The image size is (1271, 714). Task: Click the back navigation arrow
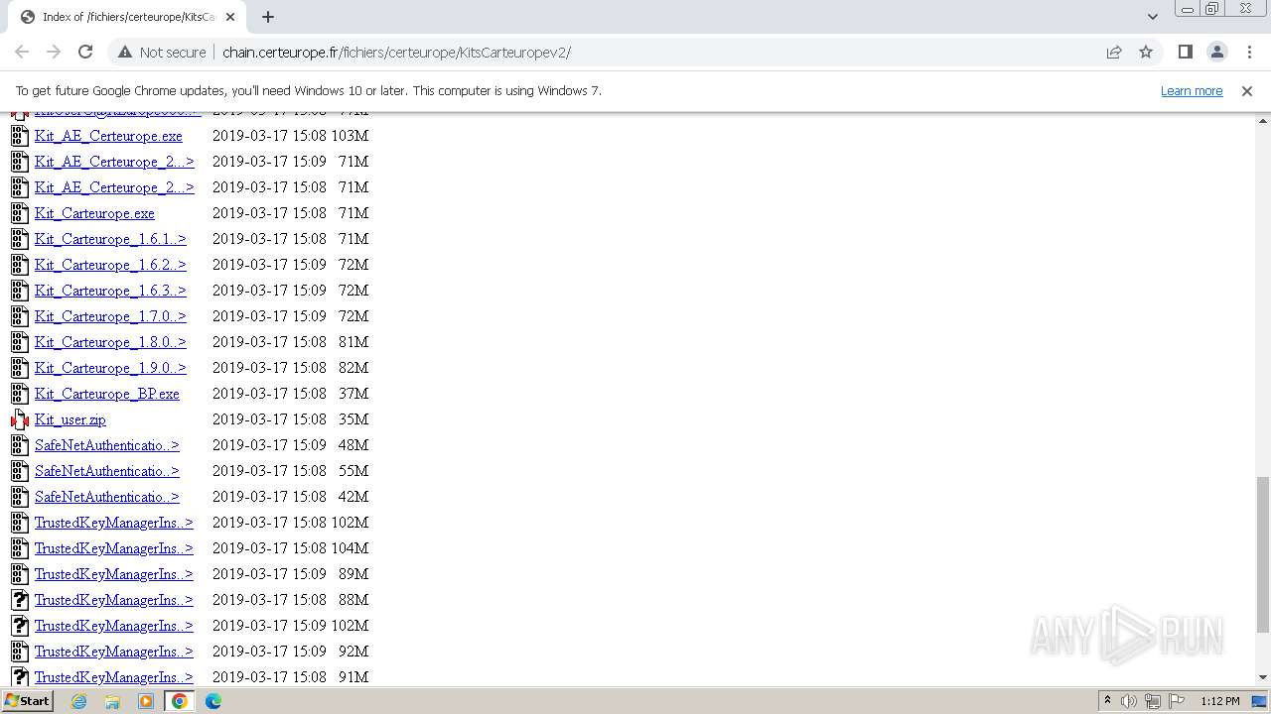[22, 52]
